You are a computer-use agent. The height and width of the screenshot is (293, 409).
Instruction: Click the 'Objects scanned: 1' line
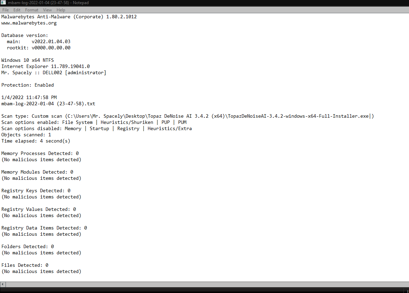coord(26,135)
